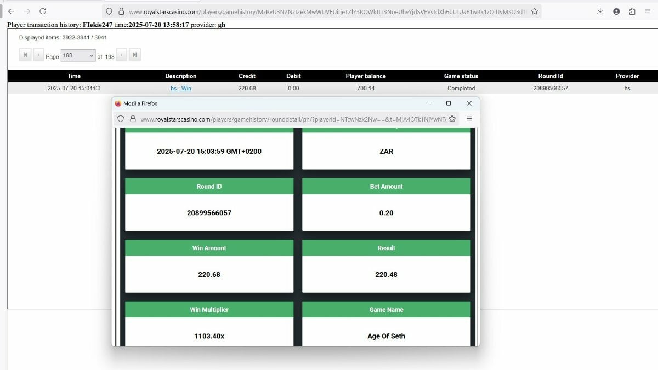Image resolution: width=658 pixels, height=370 pixels.
Task: Open the 'hs : Win' description link
Action: tap(181, 88)
